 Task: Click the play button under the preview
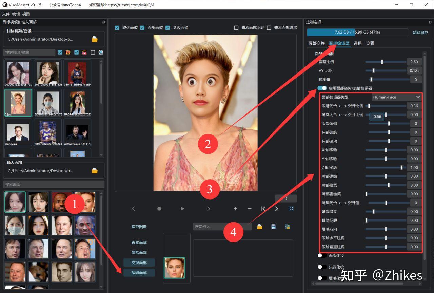(182, 209)
